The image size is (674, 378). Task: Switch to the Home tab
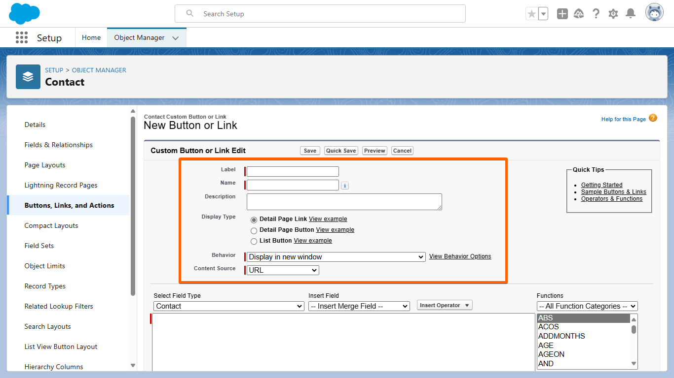pyautogui.click(x=91, y=38)
